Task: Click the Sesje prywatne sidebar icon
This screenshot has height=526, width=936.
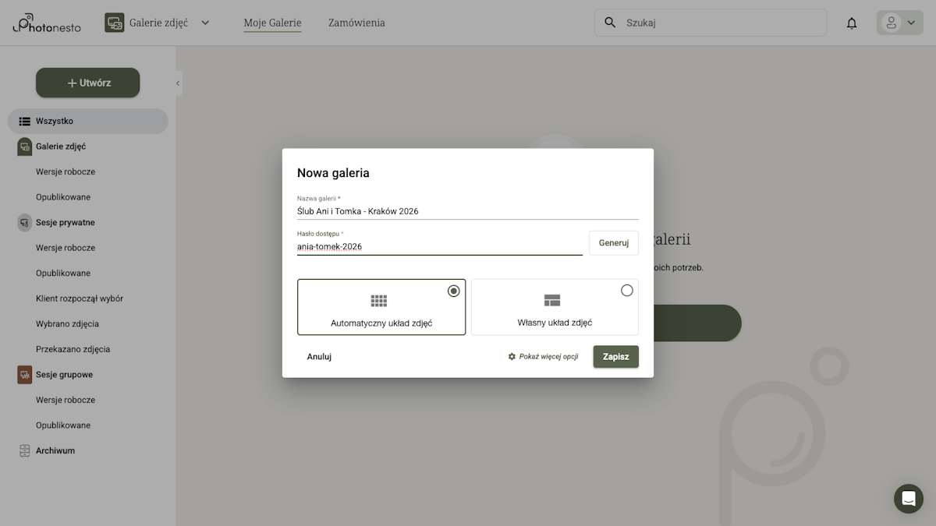Action: pos(24,223)
